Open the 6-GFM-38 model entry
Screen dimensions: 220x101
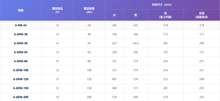[x=21, y=34]
